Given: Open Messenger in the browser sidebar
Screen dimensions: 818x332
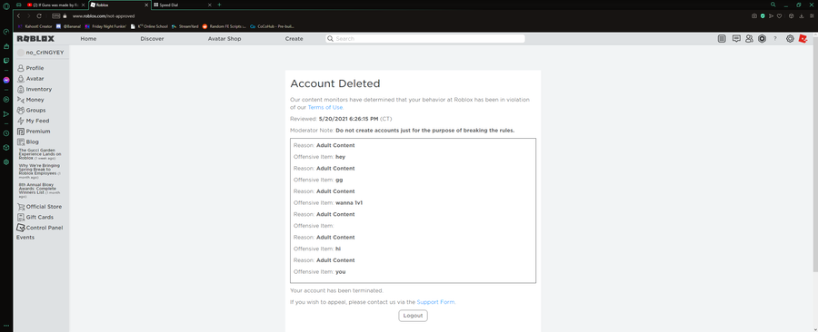Looking at the screenshot, I should point(5,80).
